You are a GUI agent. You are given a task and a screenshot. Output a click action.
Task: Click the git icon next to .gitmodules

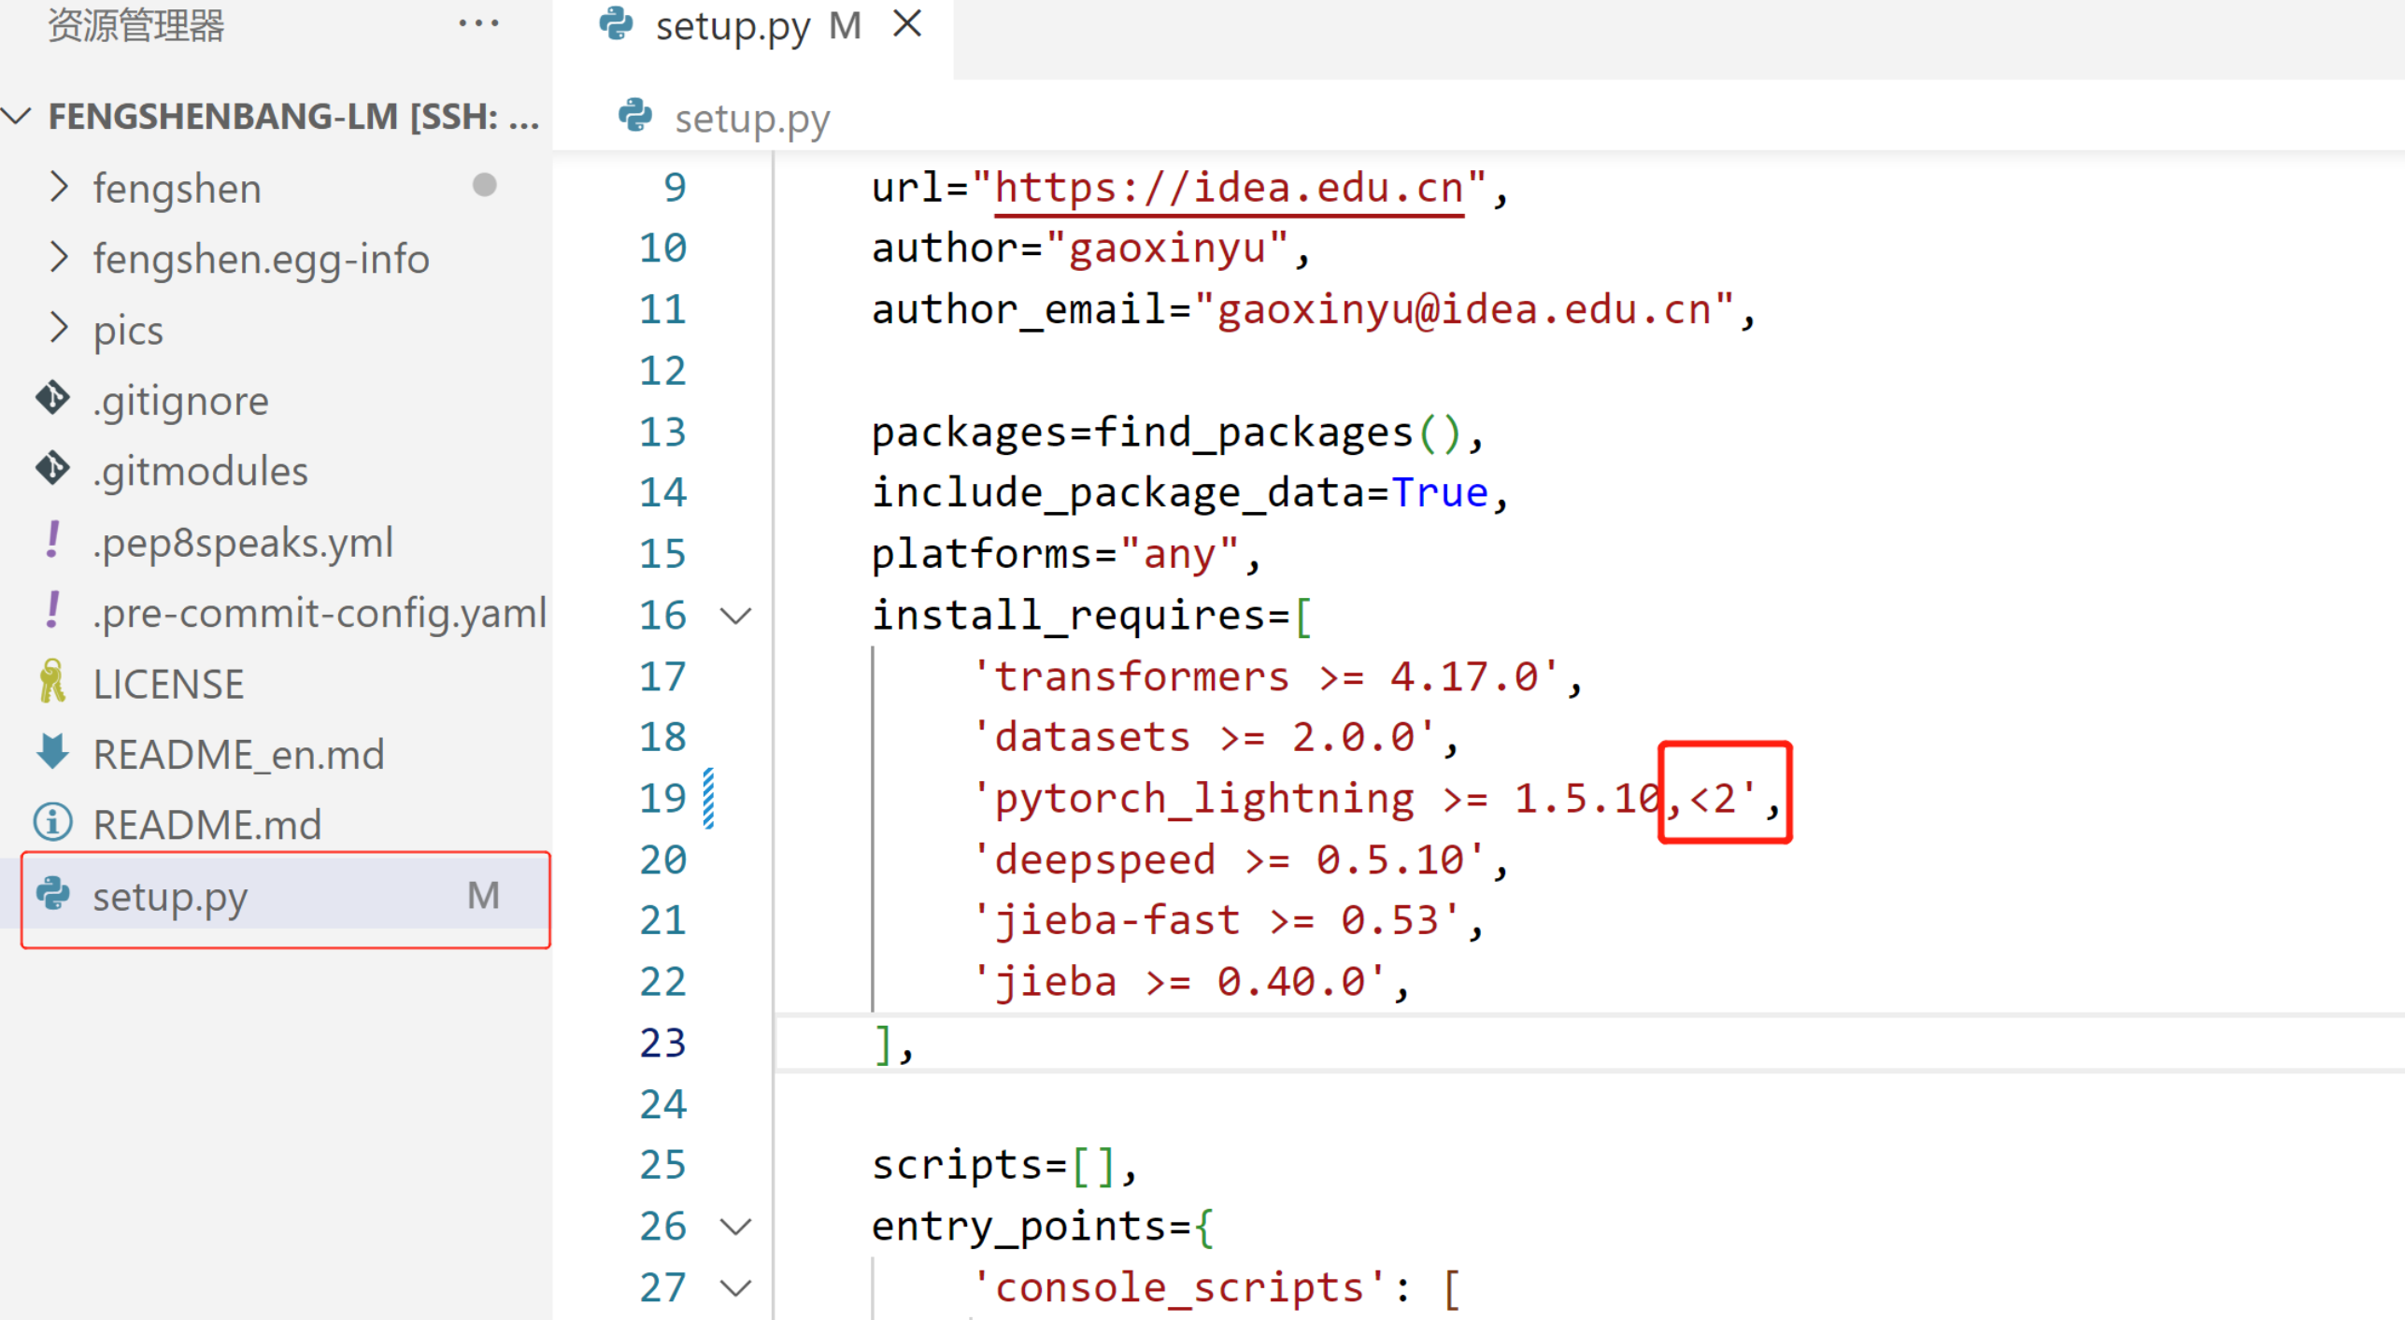[52, 469]
